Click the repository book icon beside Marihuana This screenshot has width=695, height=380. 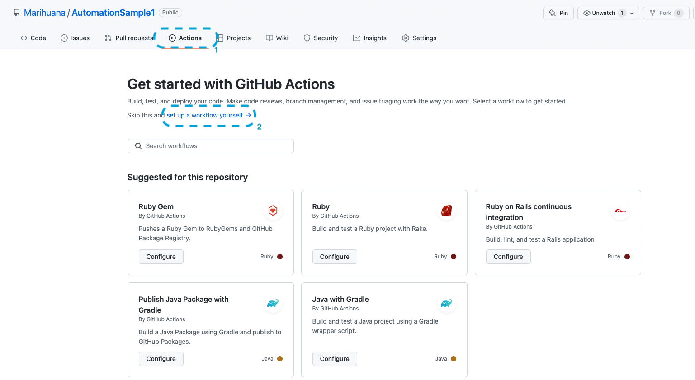click(x=17, y=13)
